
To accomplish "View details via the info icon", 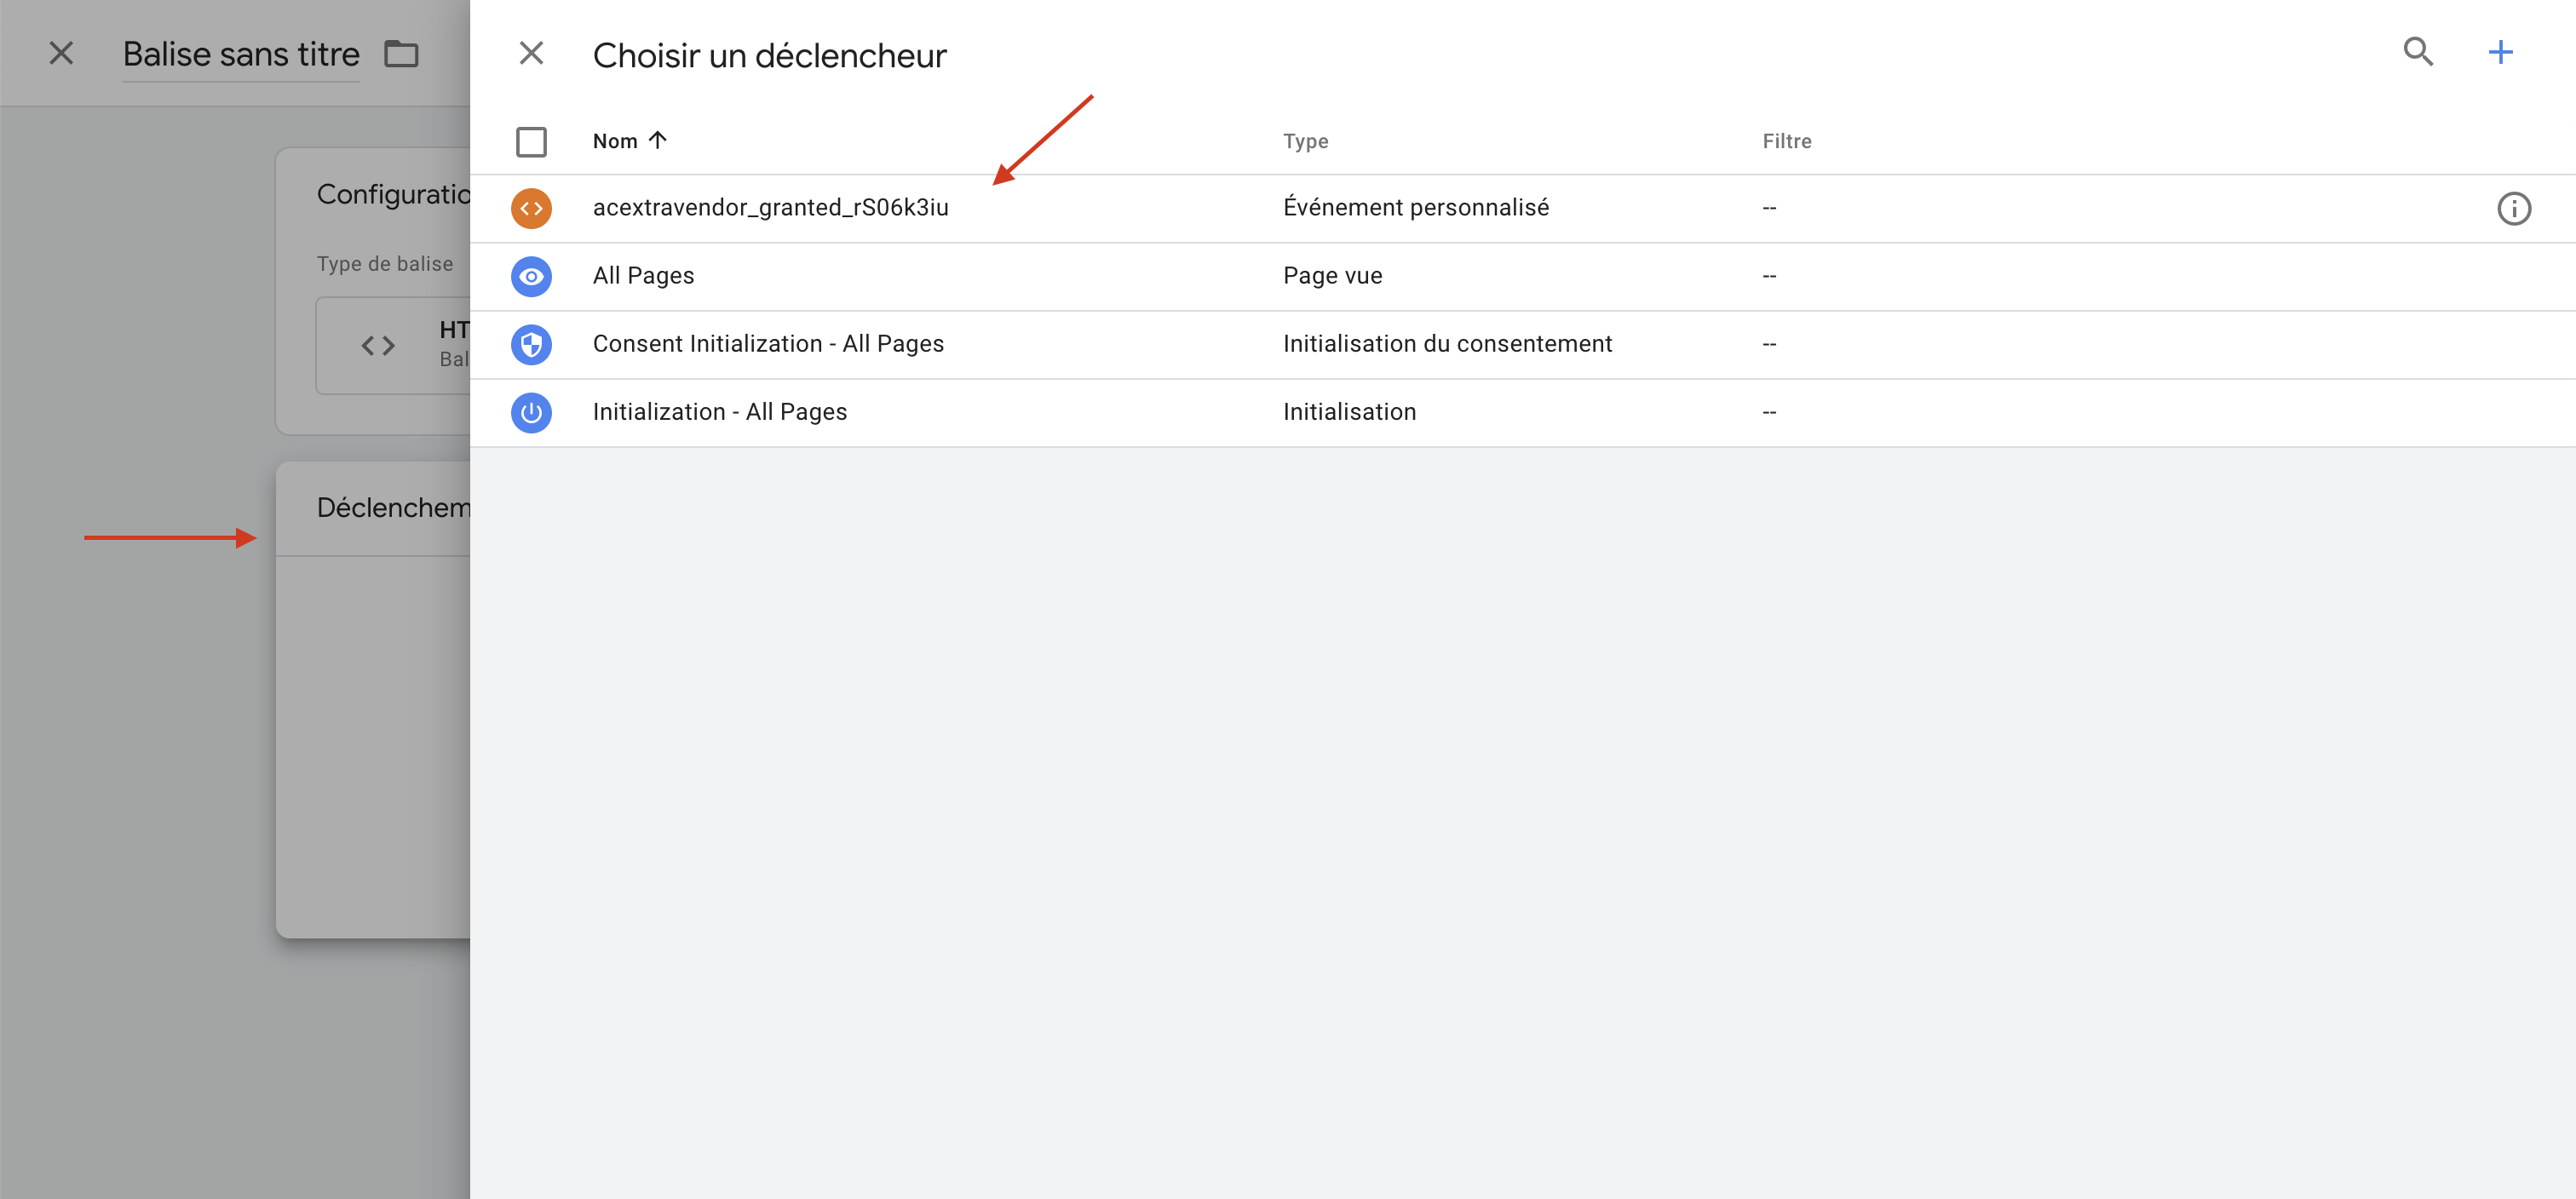I will point(2514,208).
